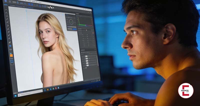Viewport: 200px width, 106px height.
Task: Select the round camera-like tool above blue circle
Action: pos(10,43)
